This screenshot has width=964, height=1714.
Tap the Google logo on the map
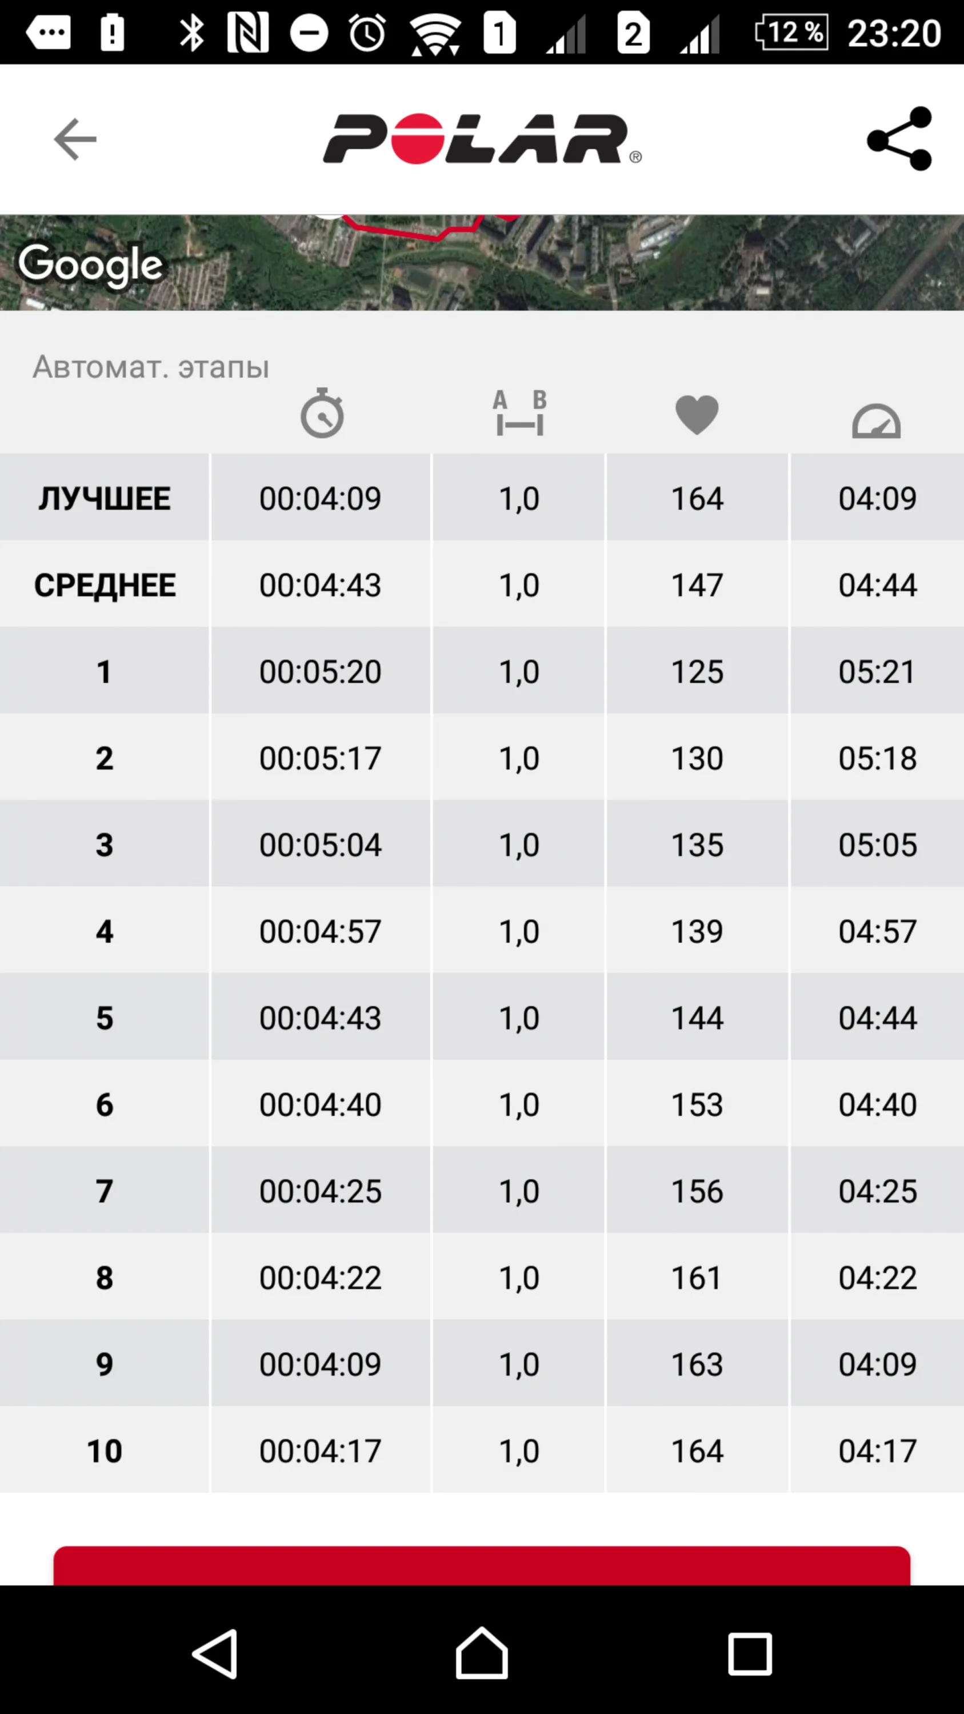click(90, 265)
